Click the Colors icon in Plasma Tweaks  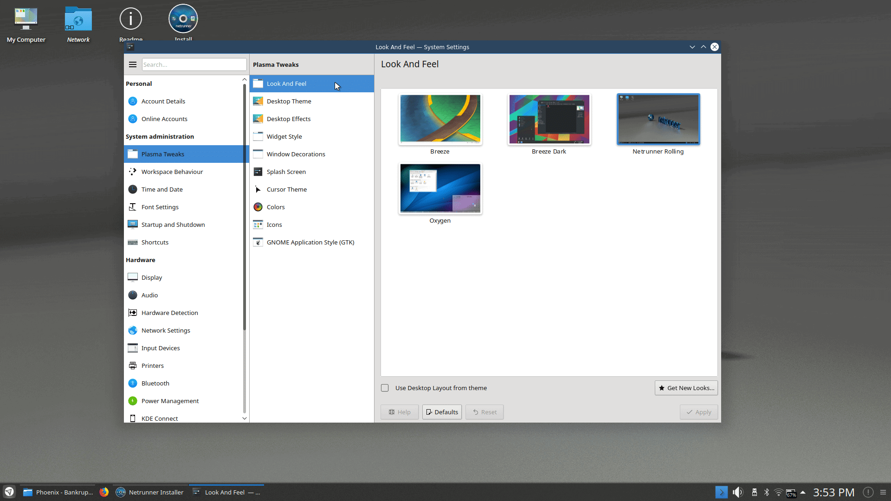coord(258,207)
